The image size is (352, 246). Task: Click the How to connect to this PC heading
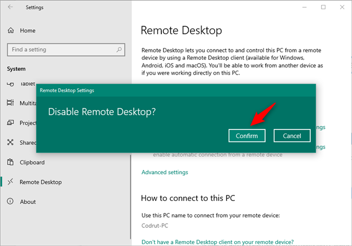(188, 198)
